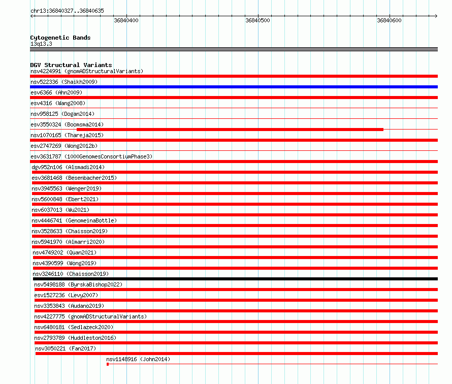This screenshot has height=384, width=452.
Task: Click ruler position 36840600
Action: click(x=389, y=20)
